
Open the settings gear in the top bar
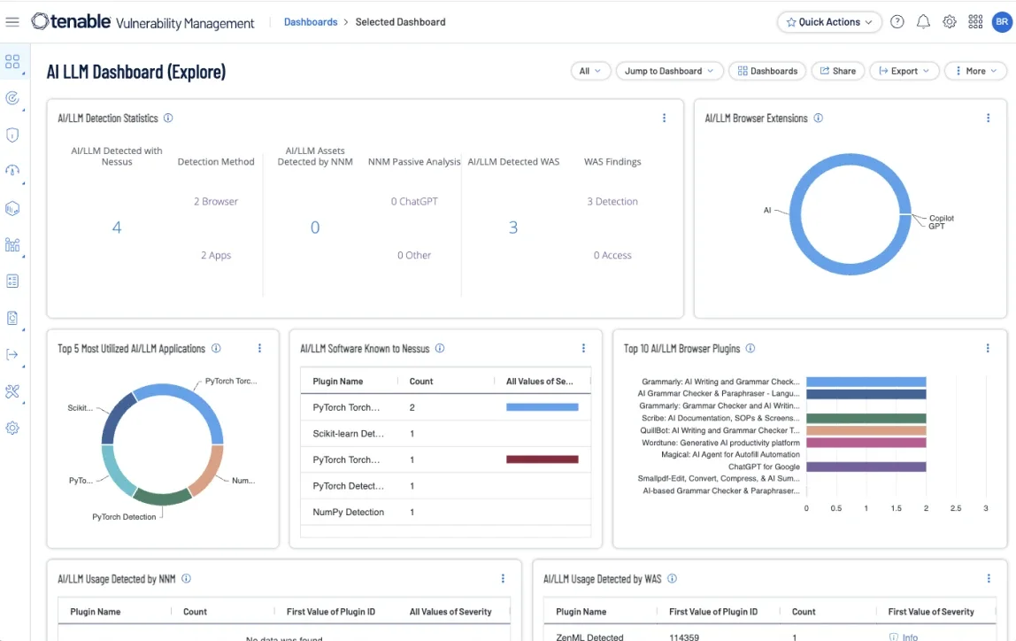pos(950,22)
